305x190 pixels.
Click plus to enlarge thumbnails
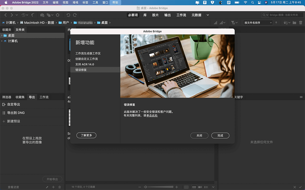click(177, 187)
